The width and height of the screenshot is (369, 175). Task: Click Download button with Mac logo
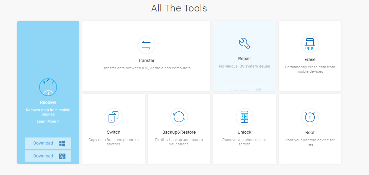(x=48, y=156)
